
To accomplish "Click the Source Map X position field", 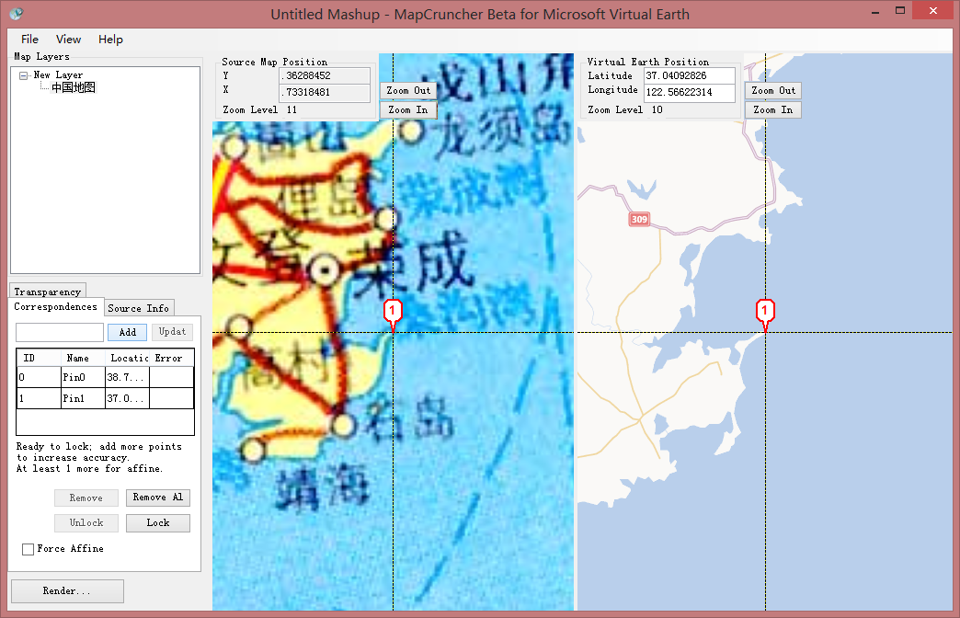I will point(326,93).
